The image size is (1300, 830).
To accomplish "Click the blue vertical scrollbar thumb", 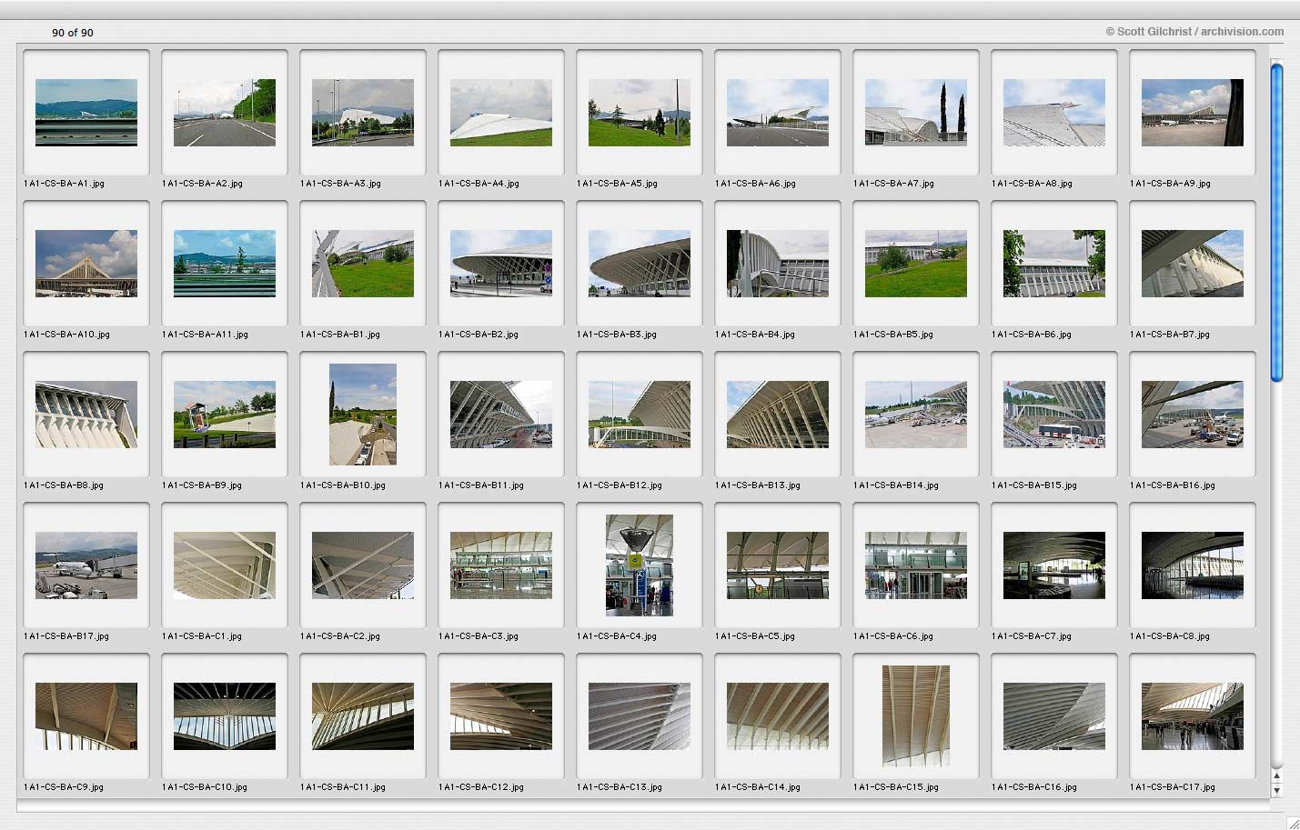I will tap(1276, 222).
